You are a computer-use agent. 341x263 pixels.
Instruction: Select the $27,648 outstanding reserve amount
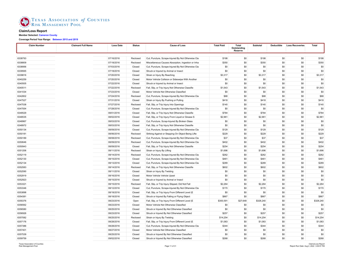pos(242,201)
